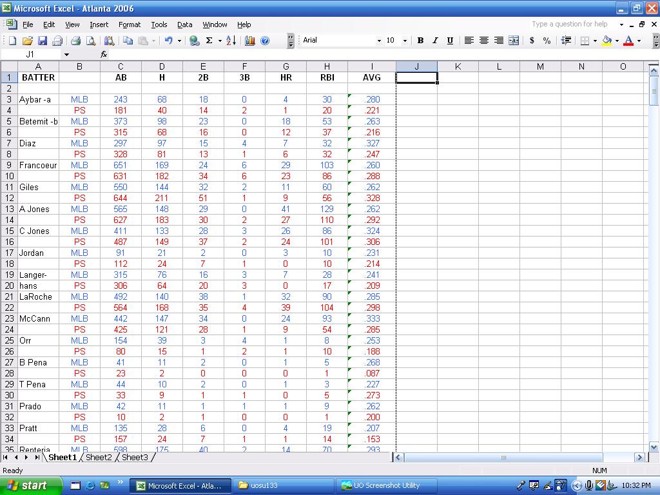660x495 pixels.
Task: Open the Format menu
Action: [129, 24]
